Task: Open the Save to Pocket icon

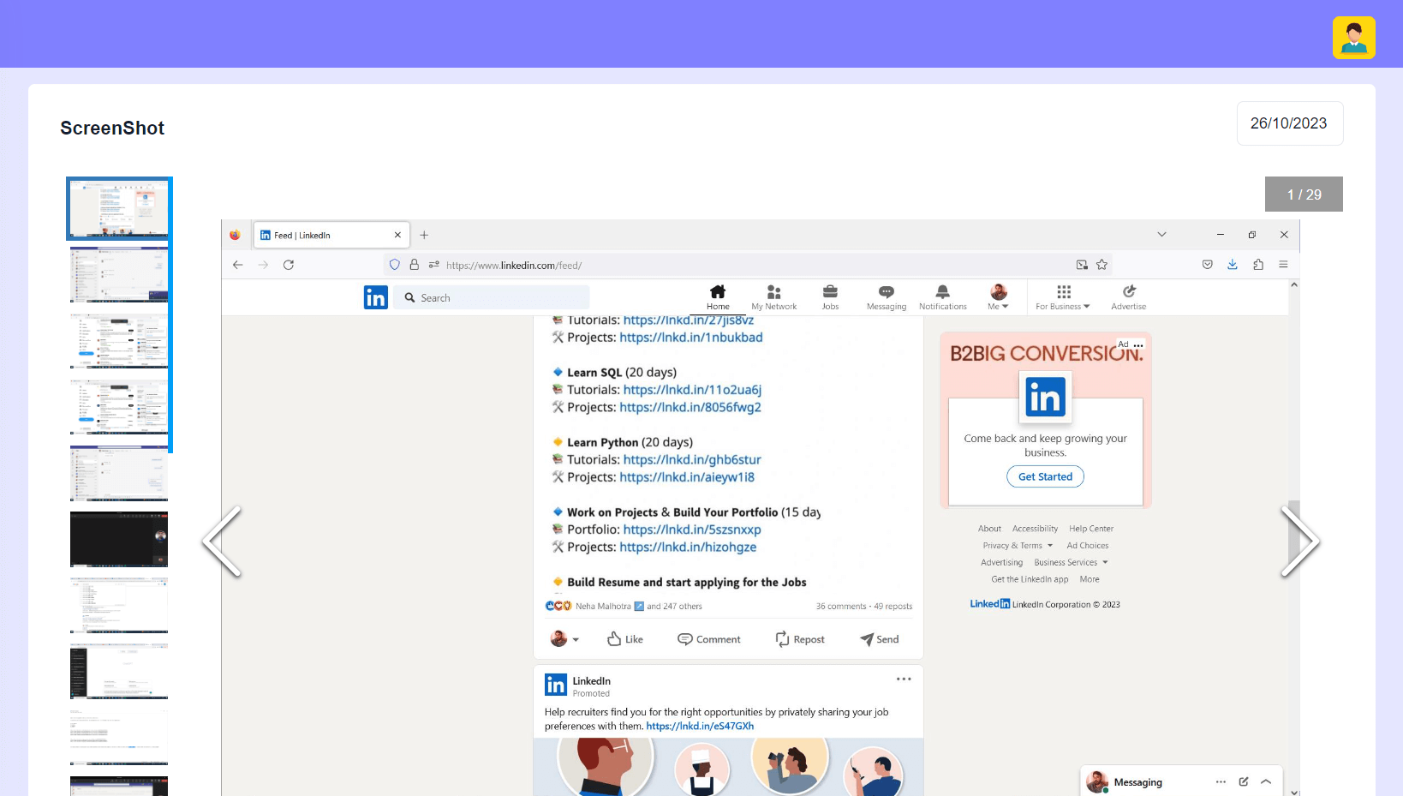Action: coord(1208,265)
